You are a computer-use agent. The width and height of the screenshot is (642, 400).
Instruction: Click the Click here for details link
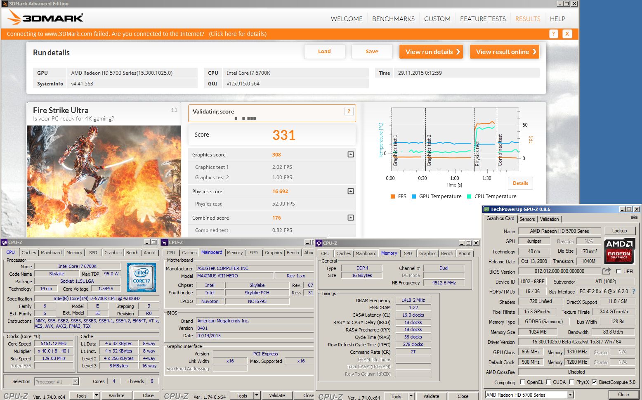(238, 34)
